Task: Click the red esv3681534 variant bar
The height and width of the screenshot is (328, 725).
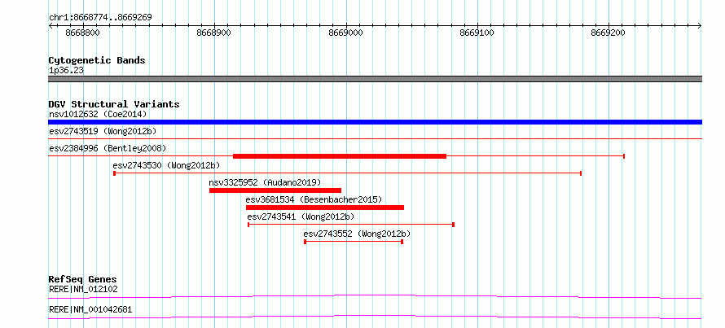Action: coord(325,208)
